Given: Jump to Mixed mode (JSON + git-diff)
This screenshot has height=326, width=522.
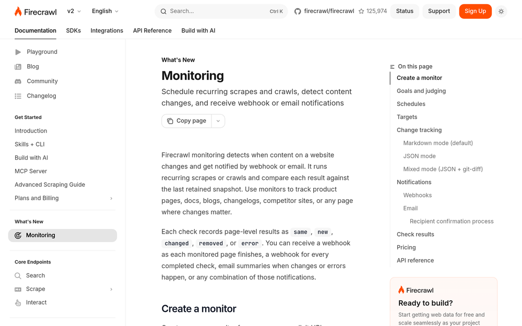Looking at the screenshot, I should coord(443,169).
